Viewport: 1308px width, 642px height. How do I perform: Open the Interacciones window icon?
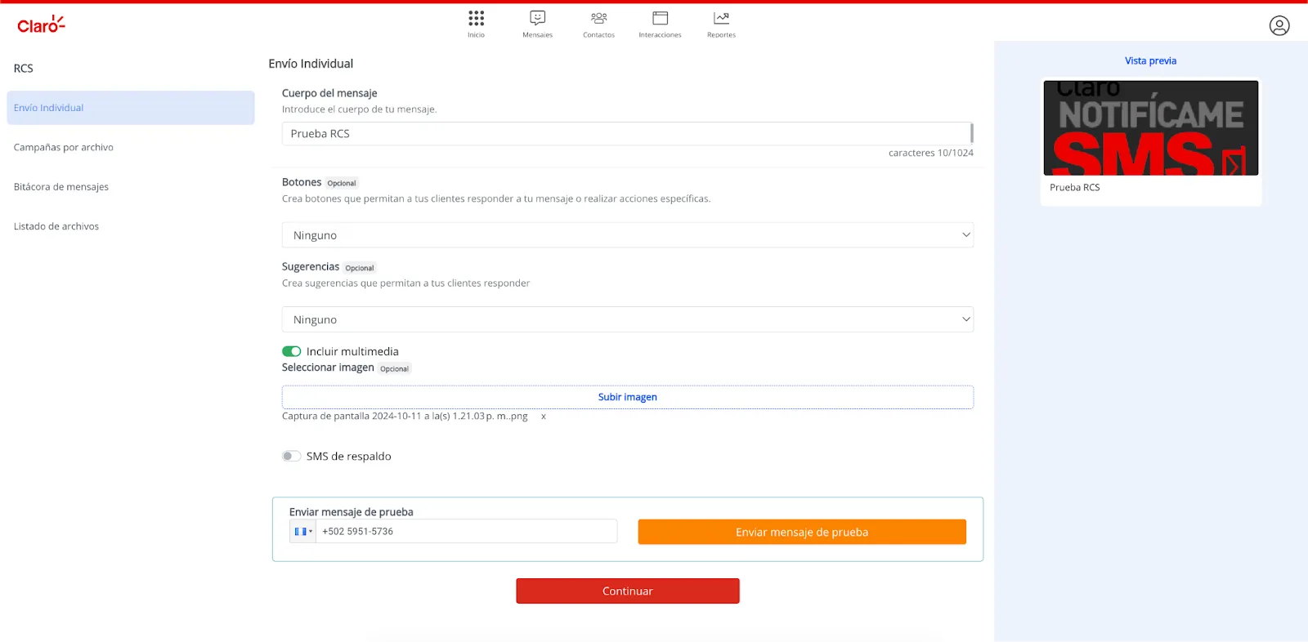(660, 19)
